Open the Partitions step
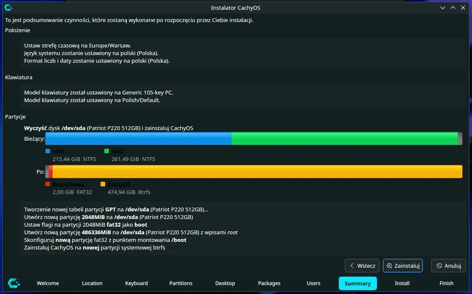 coord(181,283)
